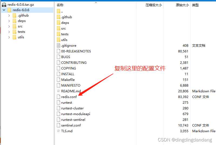The image size is (216, 145).
Task: Click the README.md markdown icon
Action: point(58,91)
